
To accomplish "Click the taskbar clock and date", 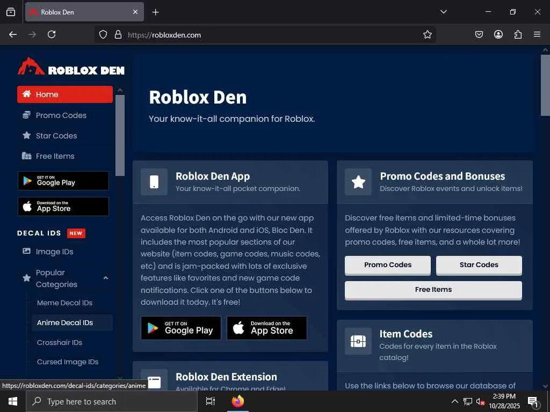I will click(504, 401).
